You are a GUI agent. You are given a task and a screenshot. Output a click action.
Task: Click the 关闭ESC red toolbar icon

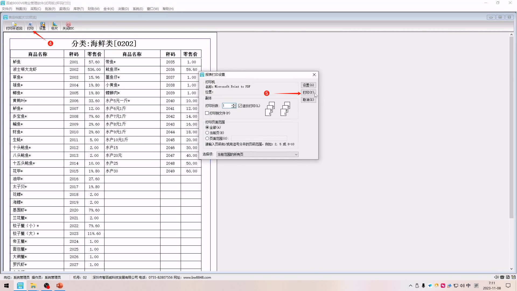(x=68, y=26)
